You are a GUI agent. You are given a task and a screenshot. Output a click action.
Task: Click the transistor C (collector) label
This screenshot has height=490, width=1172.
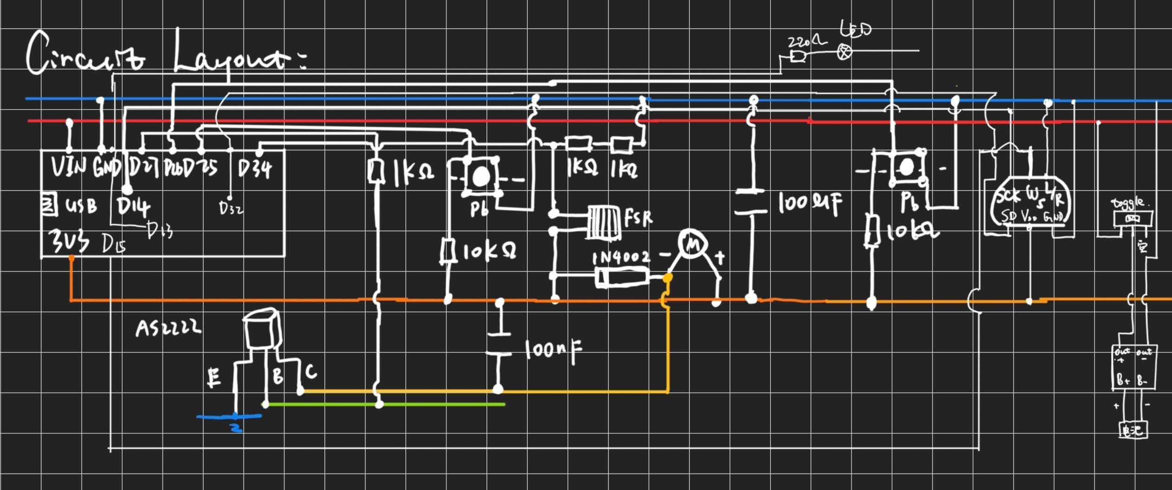click(311, 372)
